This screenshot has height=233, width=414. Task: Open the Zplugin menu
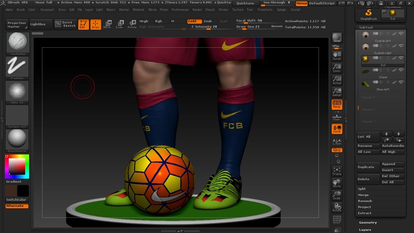(281, 10)
